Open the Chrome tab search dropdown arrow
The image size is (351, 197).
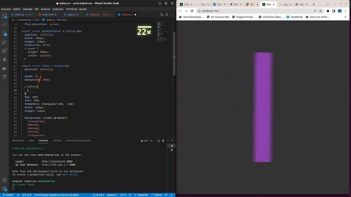pos(328,4)
